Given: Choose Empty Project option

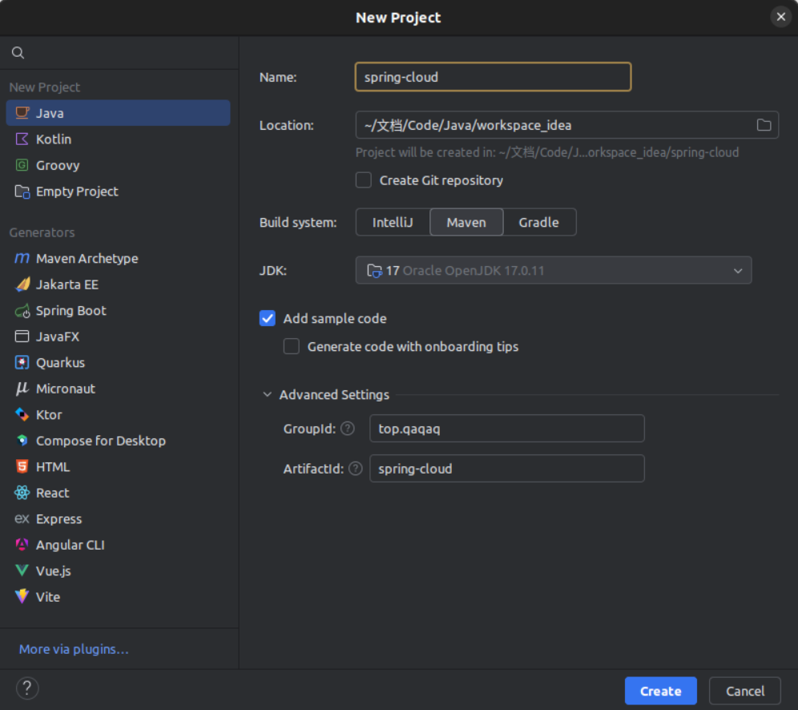Looking at the screenshot, I should pos(118,192).
